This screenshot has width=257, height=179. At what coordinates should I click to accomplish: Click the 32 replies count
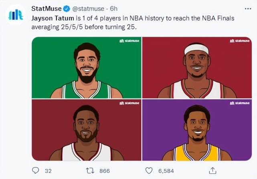point(48,171)
